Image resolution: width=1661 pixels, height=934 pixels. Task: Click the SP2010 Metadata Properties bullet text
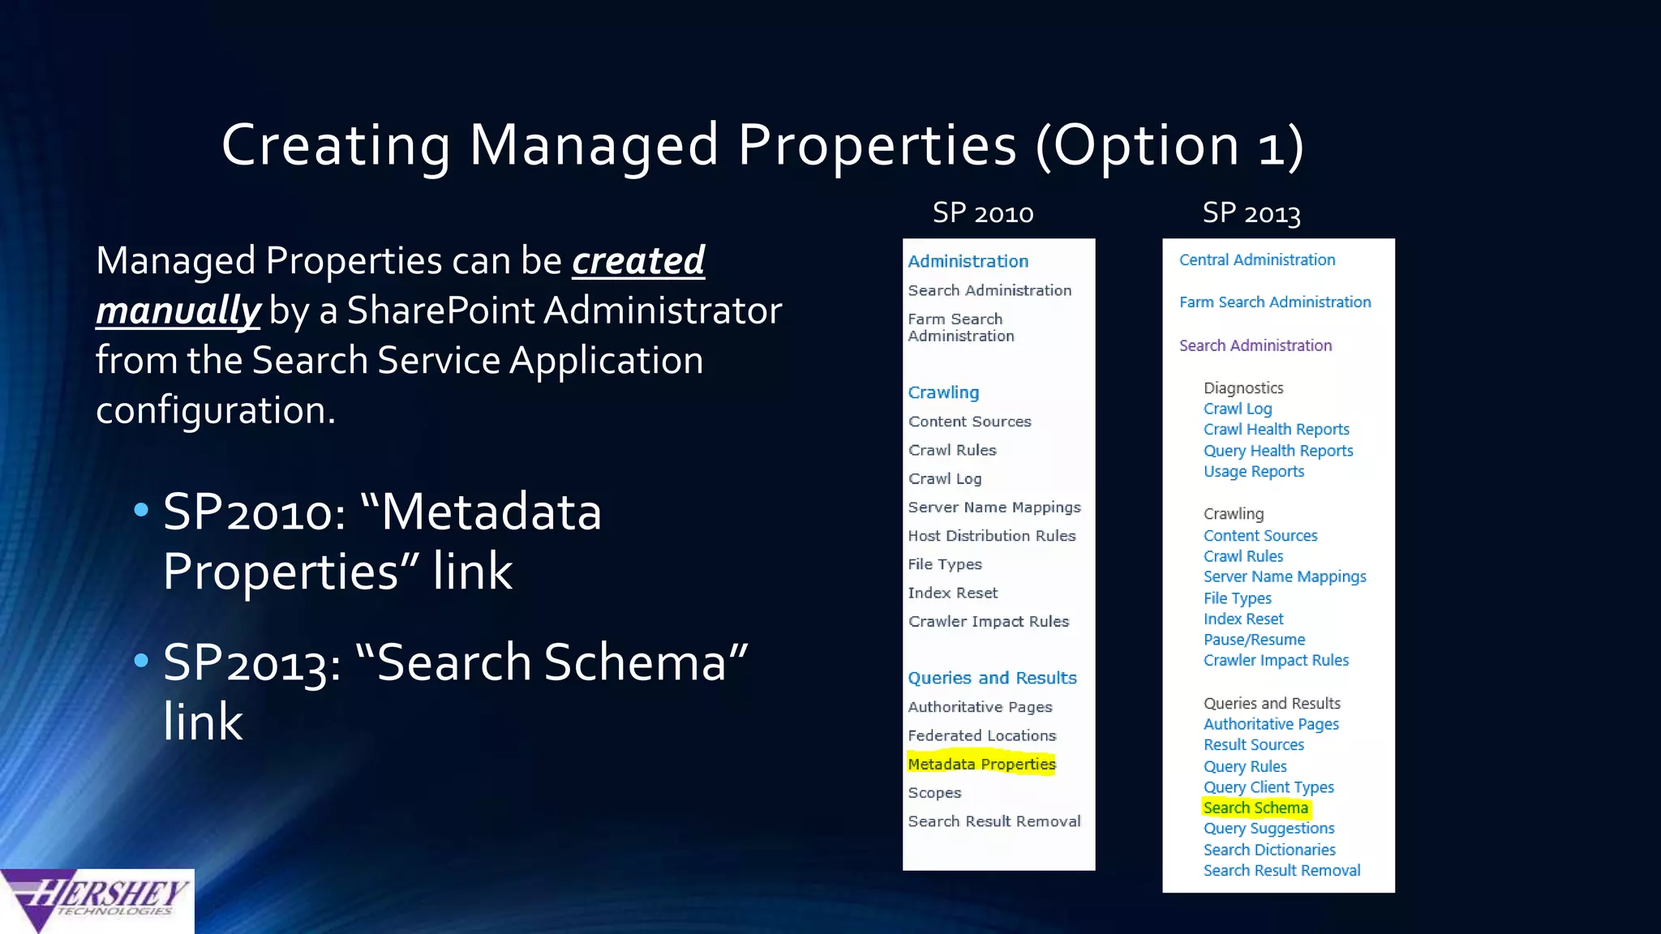[x=382, y=542]
